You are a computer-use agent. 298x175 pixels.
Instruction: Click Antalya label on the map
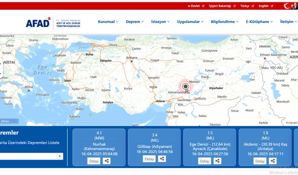pyautogui.click(x=108, y=102)
